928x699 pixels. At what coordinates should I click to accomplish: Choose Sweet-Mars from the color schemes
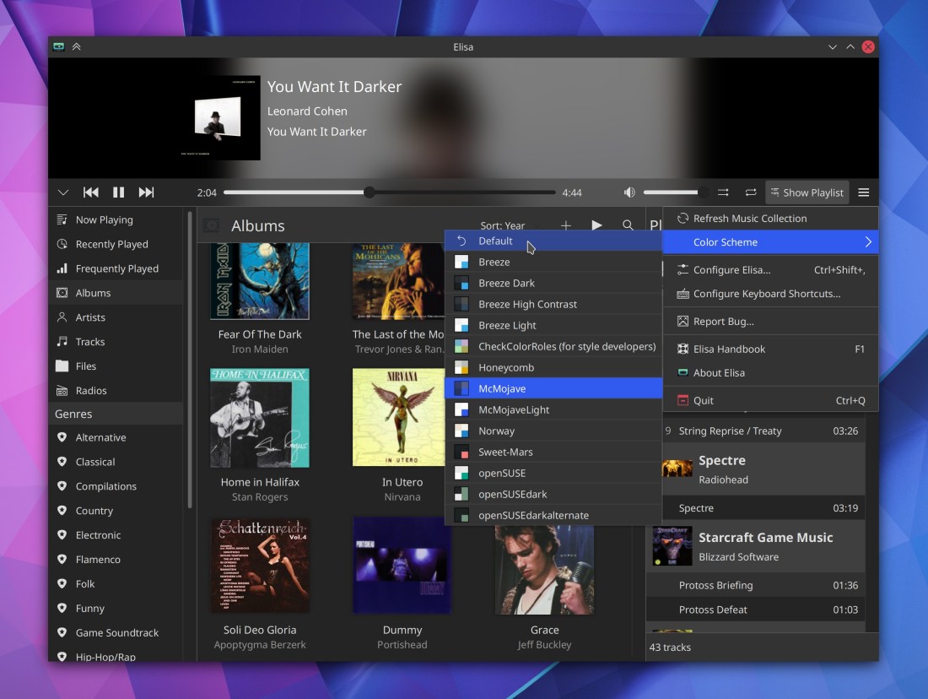coord(505,452)
